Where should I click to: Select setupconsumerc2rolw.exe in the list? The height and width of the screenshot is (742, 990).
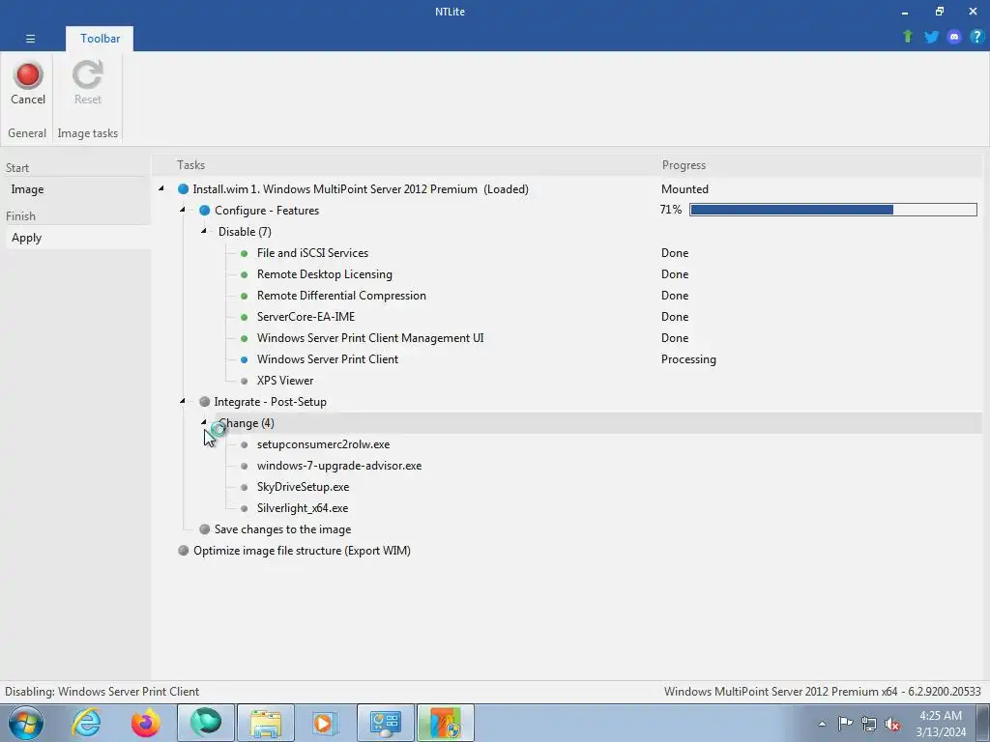(323, 444)
